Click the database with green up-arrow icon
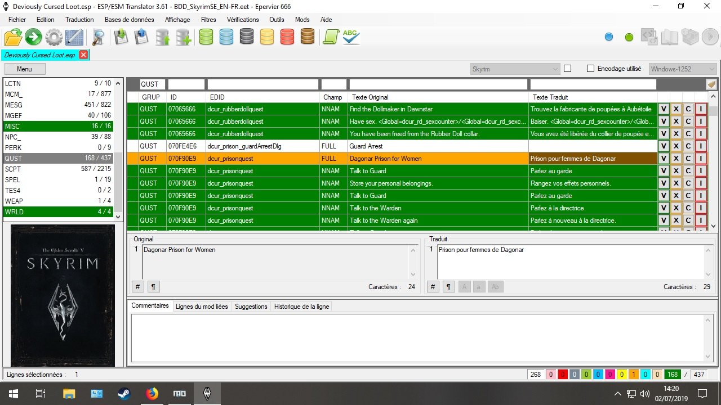This screenshot has width=721, height=405. point(163,38)
